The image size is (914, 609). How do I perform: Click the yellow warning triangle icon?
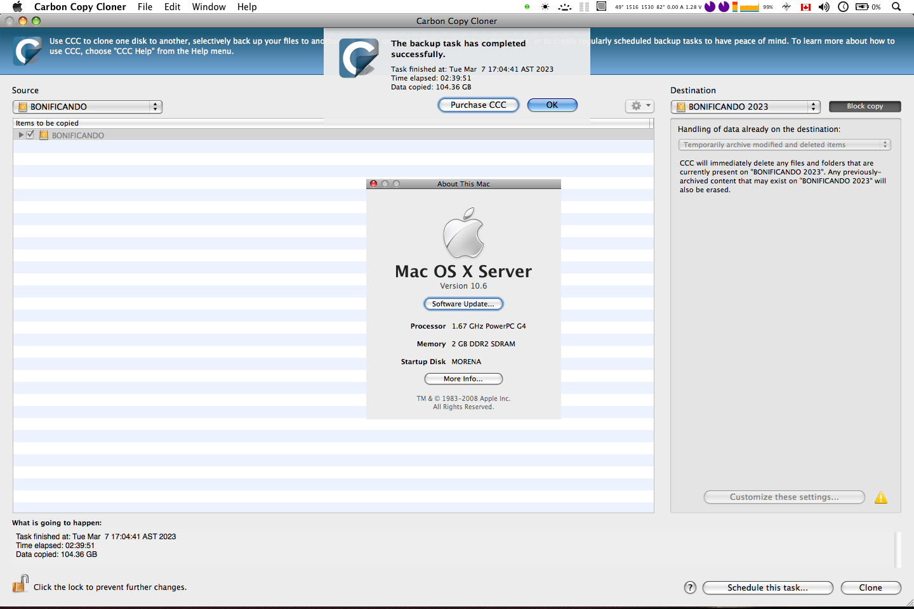pyautogui.click(x=881, y=498)
